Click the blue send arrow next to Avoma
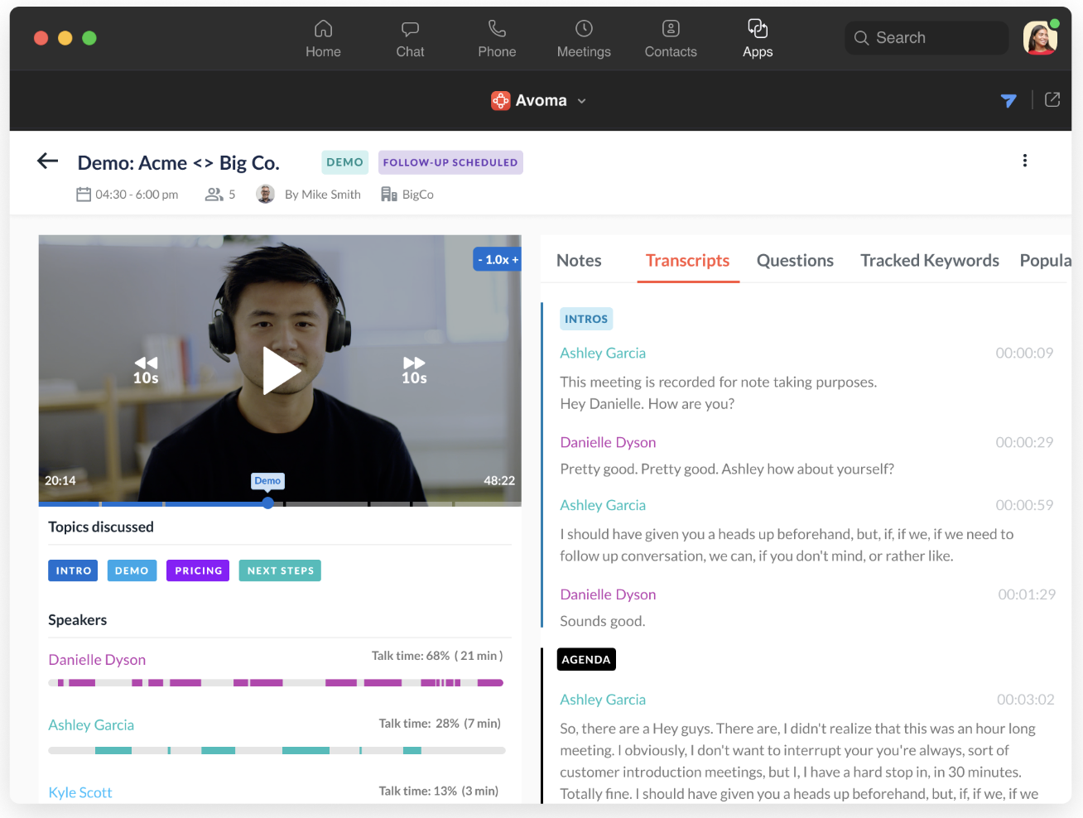Viewport: 1083px width, 818px height. [1008, 100]
